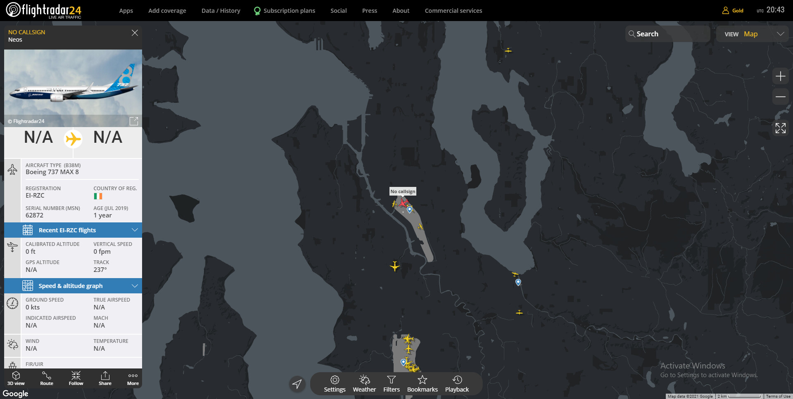Open flight Filters
Screen dimensions: 793x399
392,384
